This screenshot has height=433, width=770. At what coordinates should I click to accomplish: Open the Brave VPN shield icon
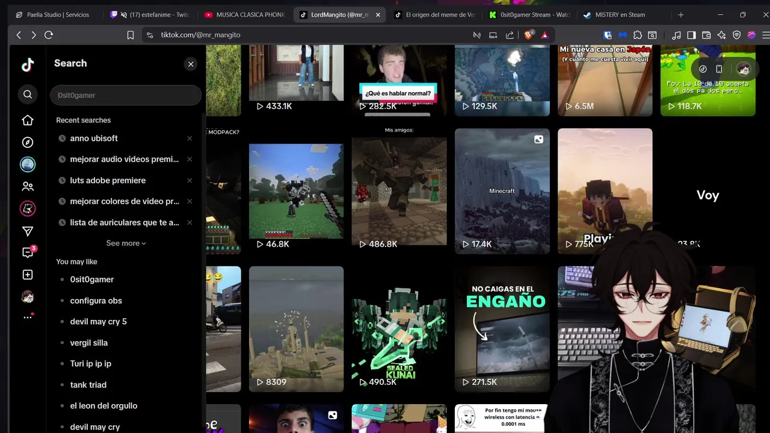pos(737,35)
